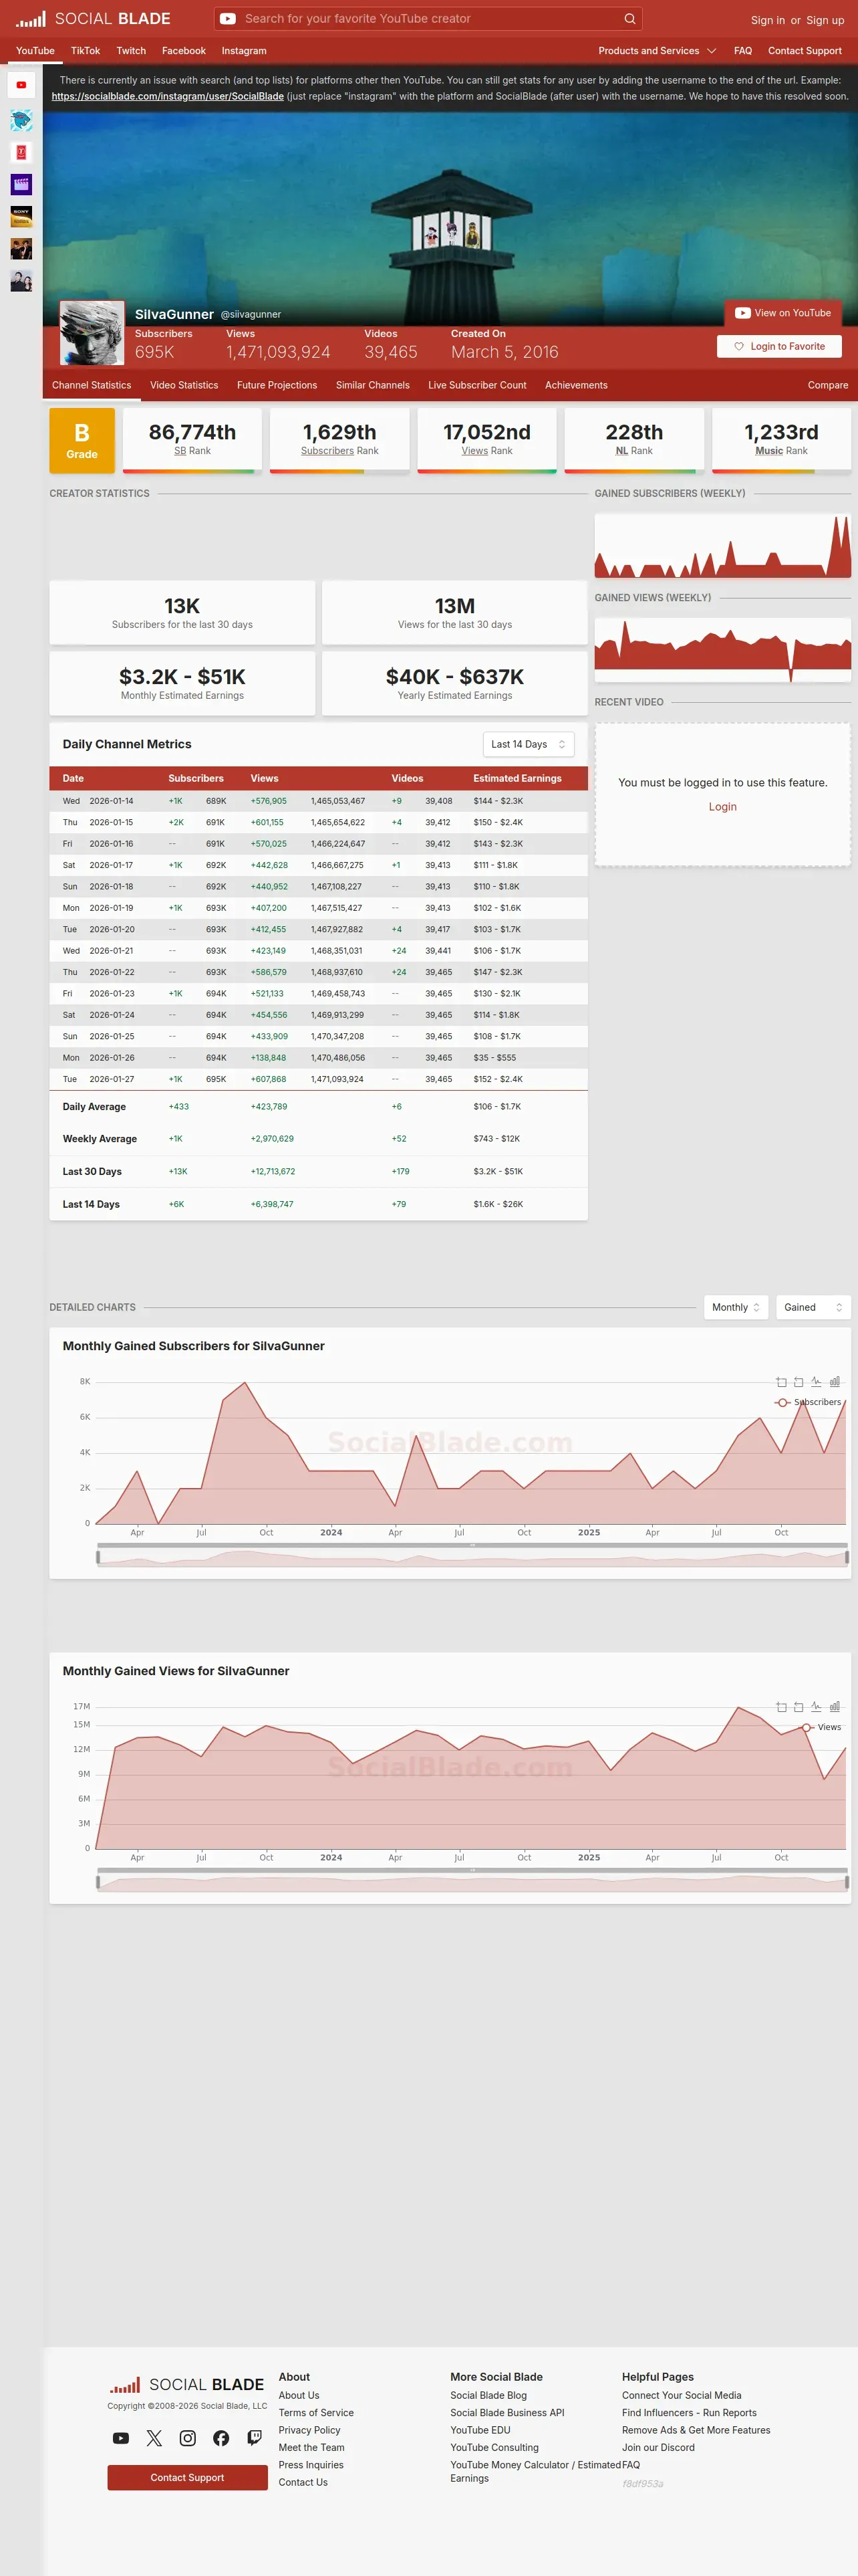Select the Facebook platform tab
The image size is (858, 2576).
[x=184, y=51]
